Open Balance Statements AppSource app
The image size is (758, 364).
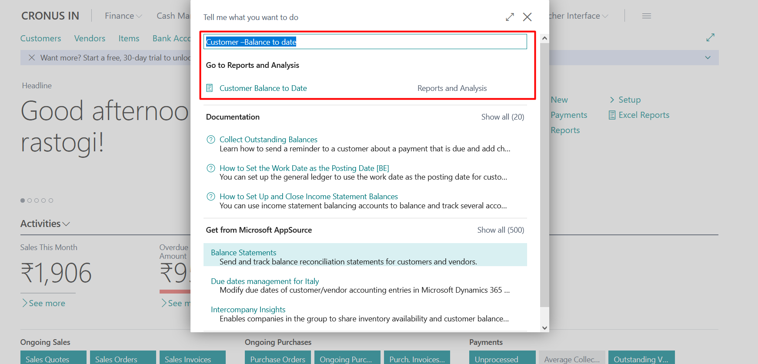(x=244, y=253)
